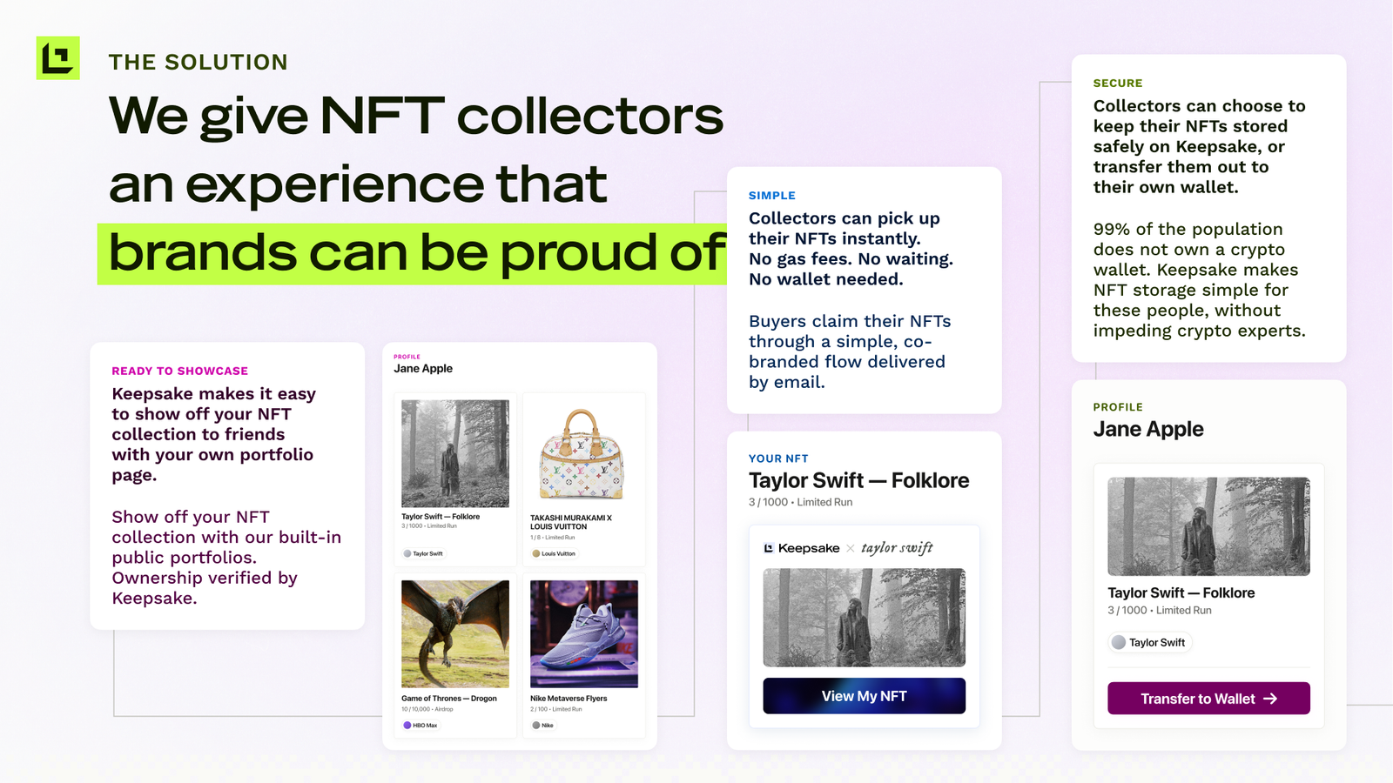Click the small 'Jane Apple' name above the portfolio grid

423,369
